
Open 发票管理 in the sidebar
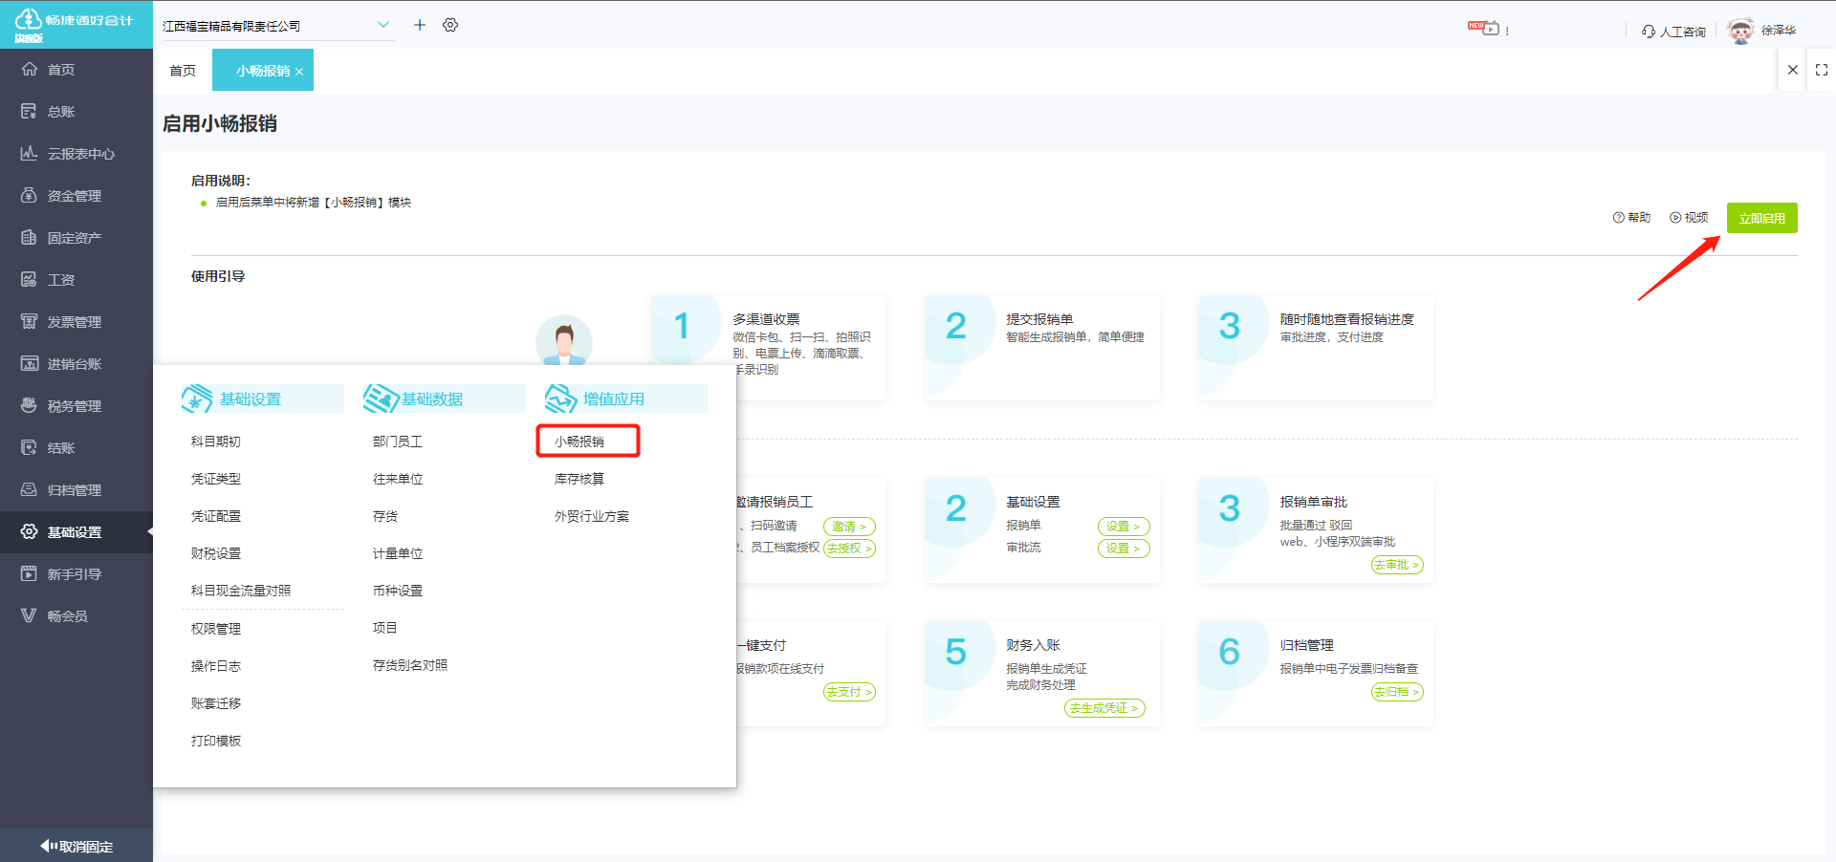pyautogui.click(x=74, y=322)
